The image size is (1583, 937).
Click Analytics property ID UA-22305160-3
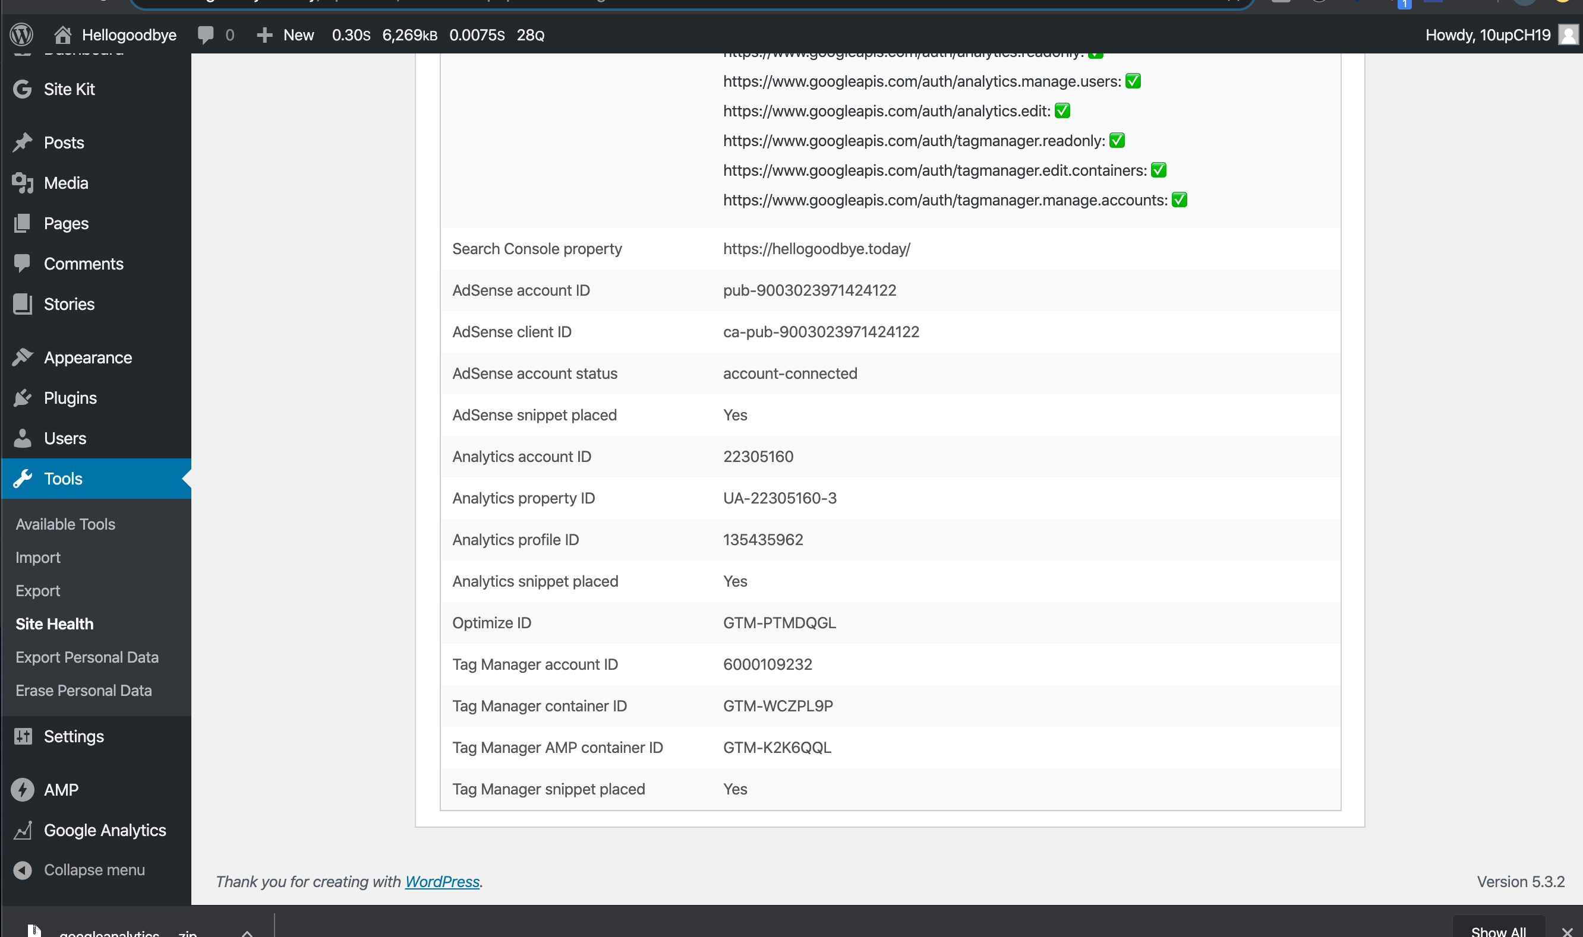[780, 498]
